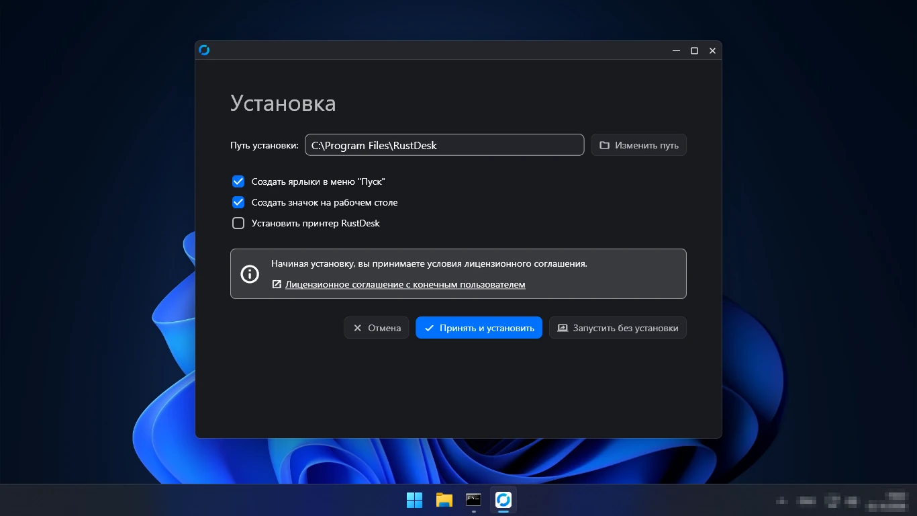Cancel installation with "Отмена"

[377, 328]
